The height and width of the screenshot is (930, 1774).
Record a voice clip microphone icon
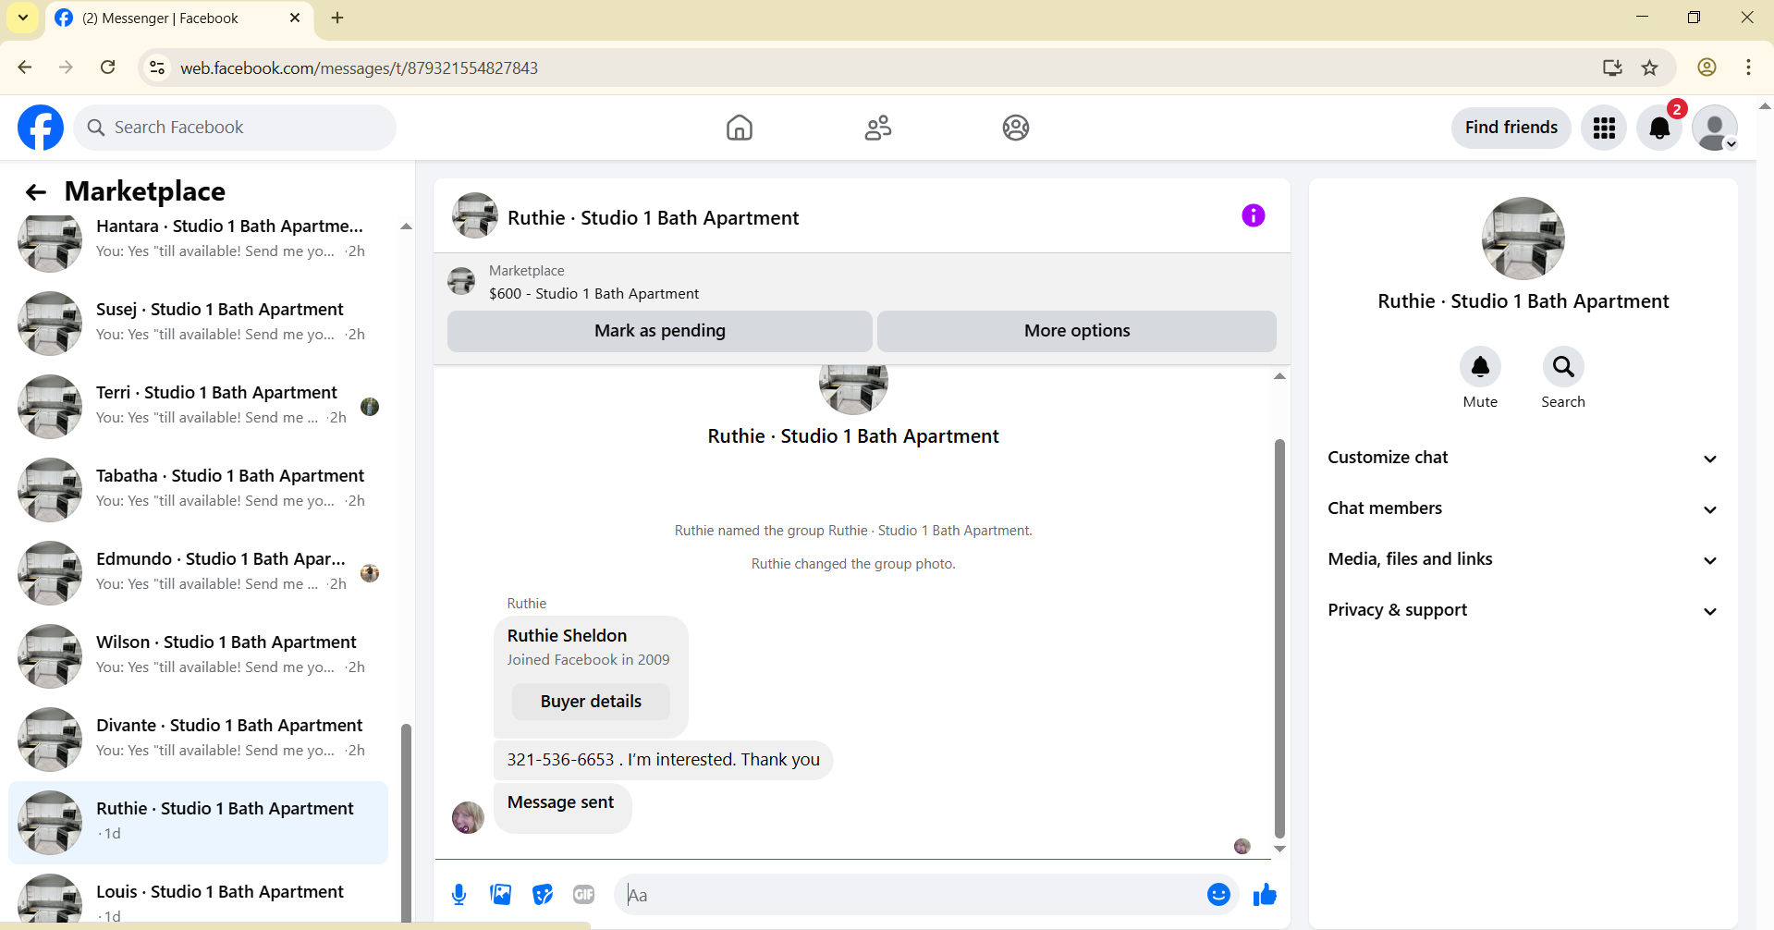pyautogui.click(x=459, y=894)
